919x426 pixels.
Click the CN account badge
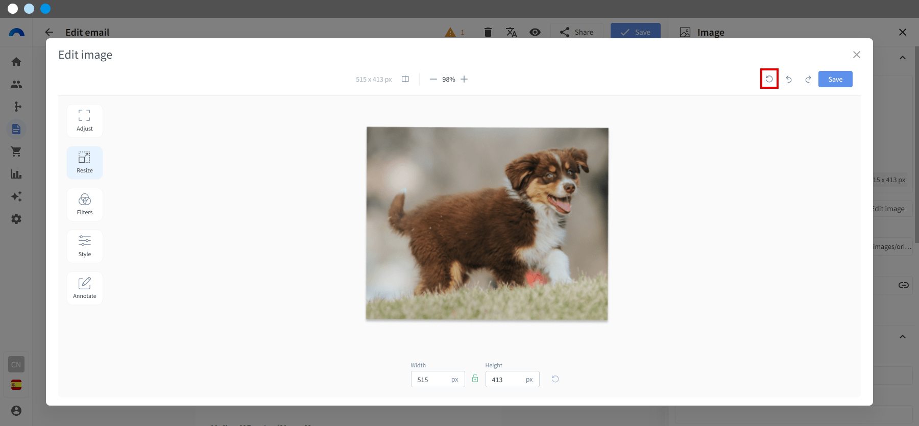point(16,364)
